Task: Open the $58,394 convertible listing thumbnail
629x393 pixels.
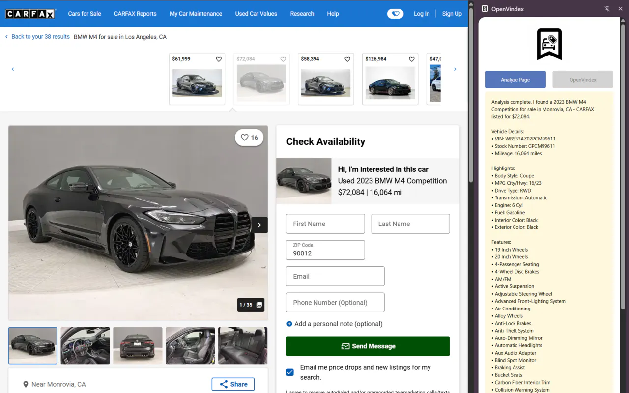Action: (326, 83)
